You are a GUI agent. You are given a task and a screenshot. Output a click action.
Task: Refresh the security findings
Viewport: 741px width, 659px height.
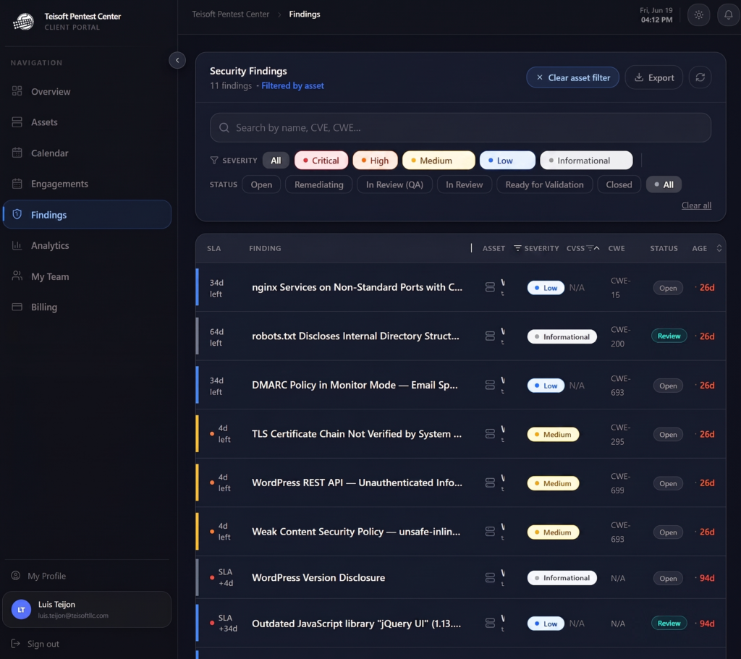tap(700, 77)
